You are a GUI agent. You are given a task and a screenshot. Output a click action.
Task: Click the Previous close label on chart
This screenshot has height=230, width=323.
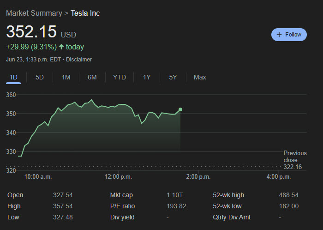click(294, 157)
